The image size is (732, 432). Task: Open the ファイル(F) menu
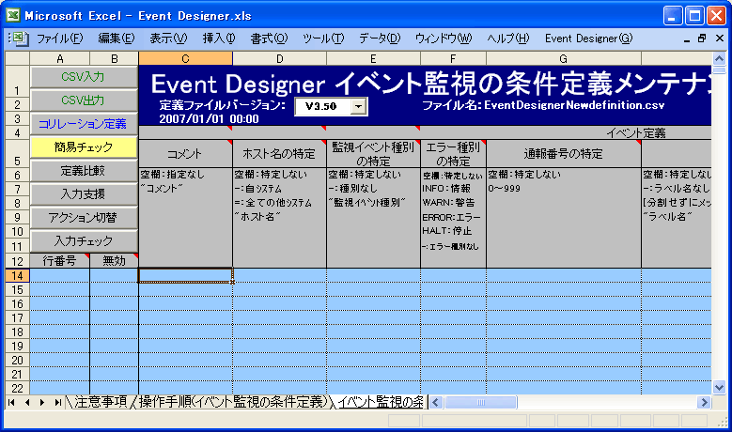click(59, 39)
